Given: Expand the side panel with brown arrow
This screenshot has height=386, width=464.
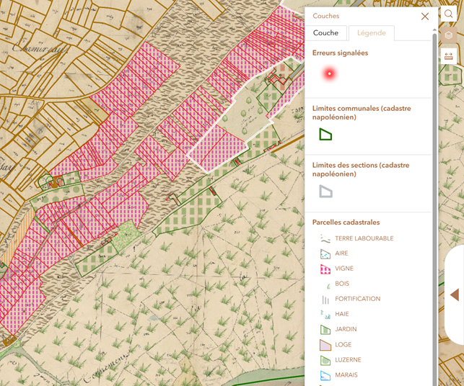Looking at the screenshot, I should click(x=455, y=295).
